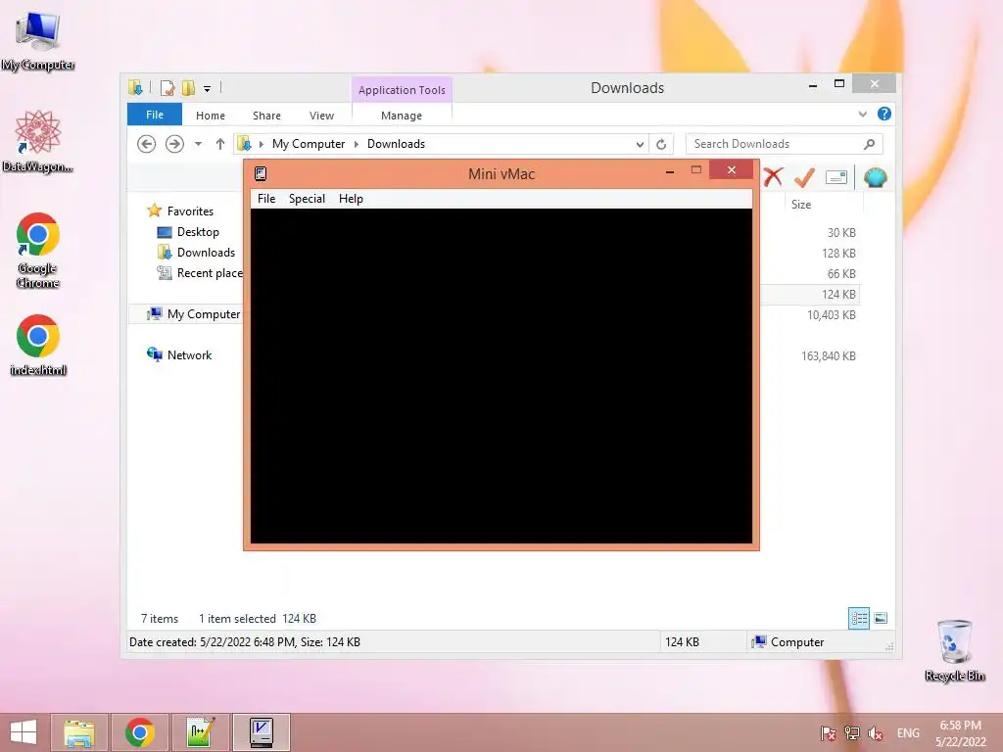Open Google Chrome desktop shortcut

[x=38, y=250]
